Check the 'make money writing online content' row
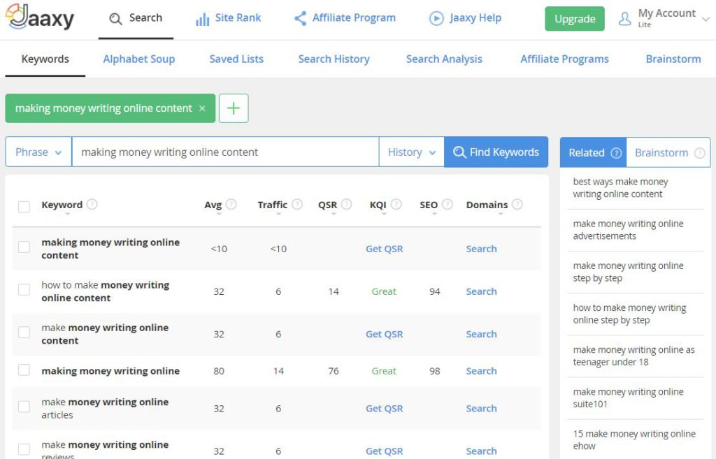The image size is (716, 459). click(x=24, y=332)
